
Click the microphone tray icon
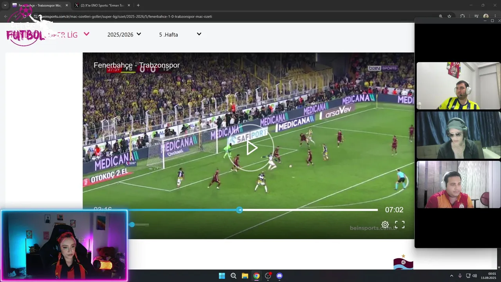[460, 276]
